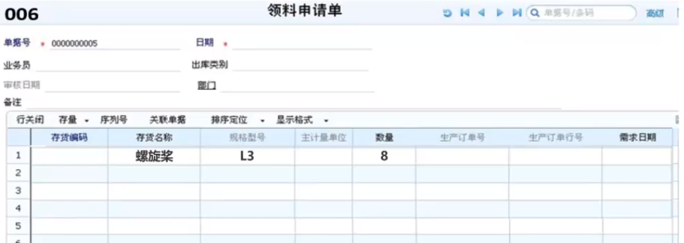Go to the next document record

point(500,13)
